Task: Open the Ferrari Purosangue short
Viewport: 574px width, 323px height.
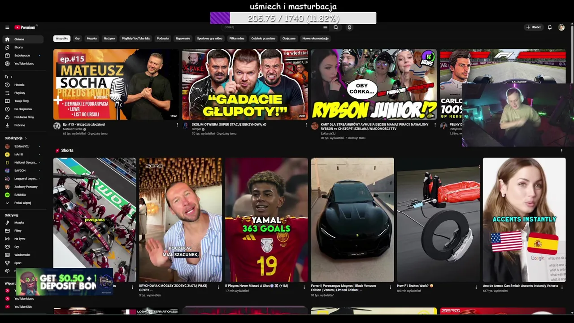Action: [x=352, y=220]
